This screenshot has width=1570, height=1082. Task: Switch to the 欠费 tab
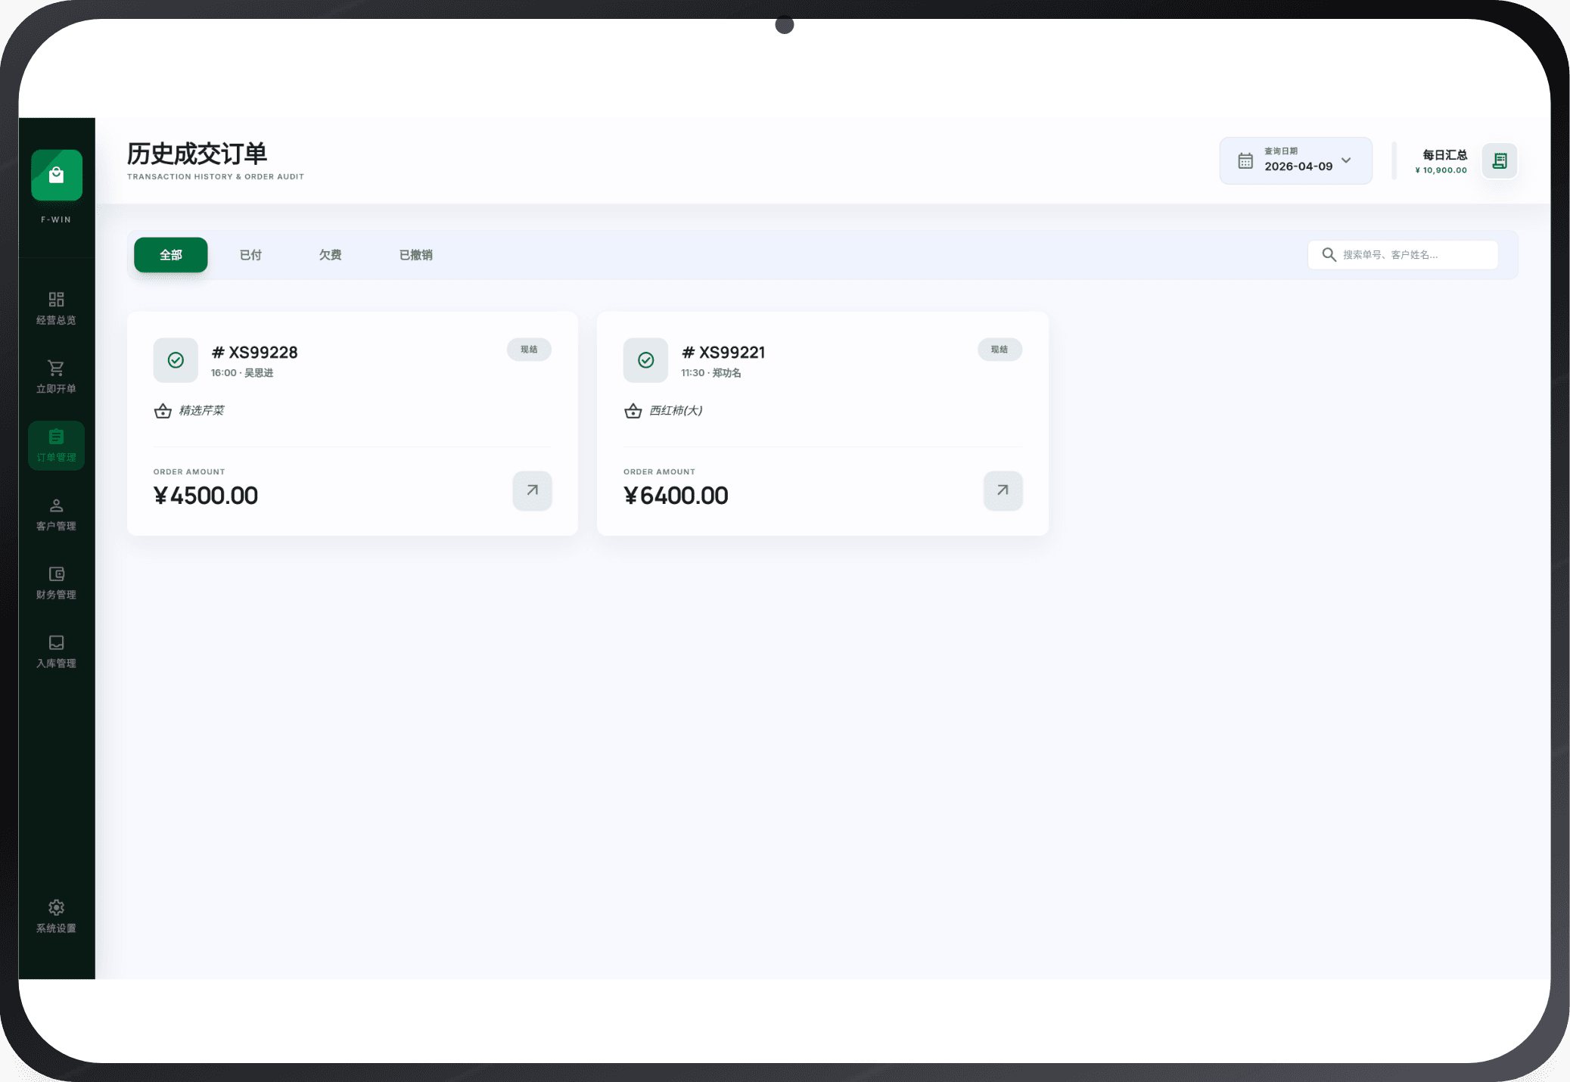click(330, 255)
